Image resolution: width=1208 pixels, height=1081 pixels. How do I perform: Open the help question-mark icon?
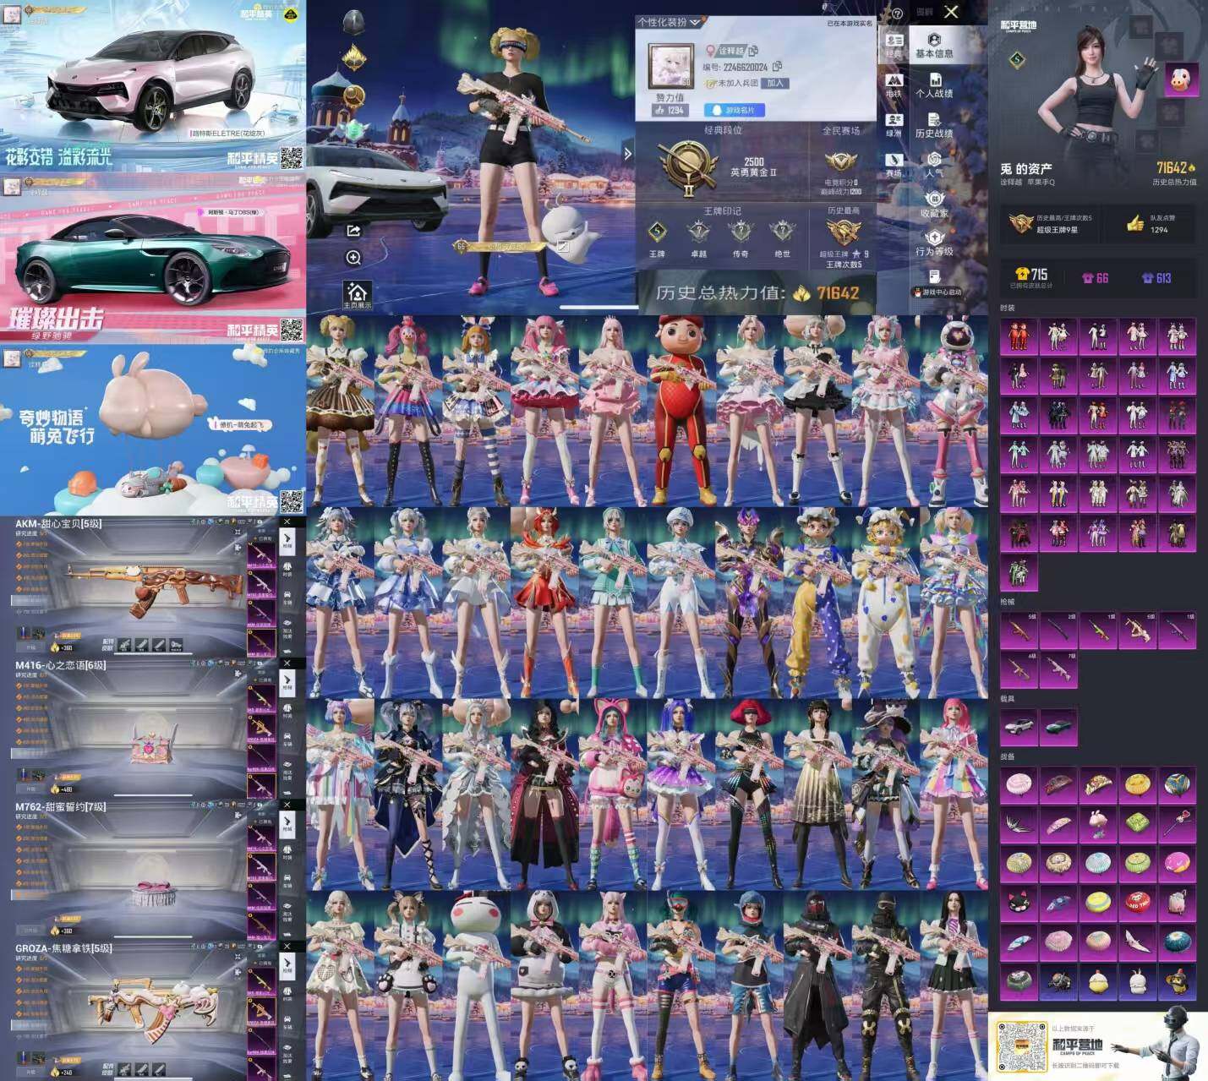coord(897,13)
